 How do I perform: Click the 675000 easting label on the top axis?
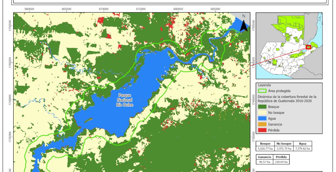pos(141,9)
